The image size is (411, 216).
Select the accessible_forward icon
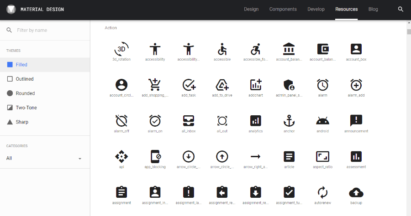[256, 49]
